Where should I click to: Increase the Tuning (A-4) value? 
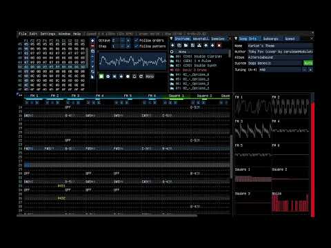click(x=310, y=70)
